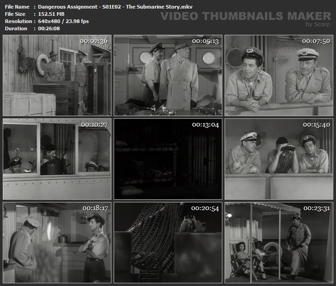Click the file size value '152.51 MB'
This screenshot has height=286, width=336.
[x=51, y=14]
